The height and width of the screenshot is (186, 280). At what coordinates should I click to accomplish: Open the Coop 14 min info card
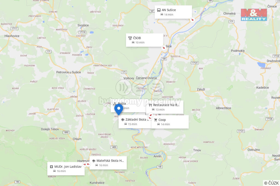tap(170, 122)
